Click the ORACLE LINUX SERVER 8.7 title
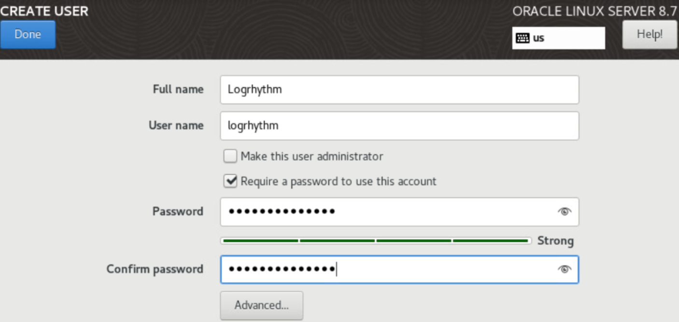The image size is (679, 322). click(x=595, y=12)
